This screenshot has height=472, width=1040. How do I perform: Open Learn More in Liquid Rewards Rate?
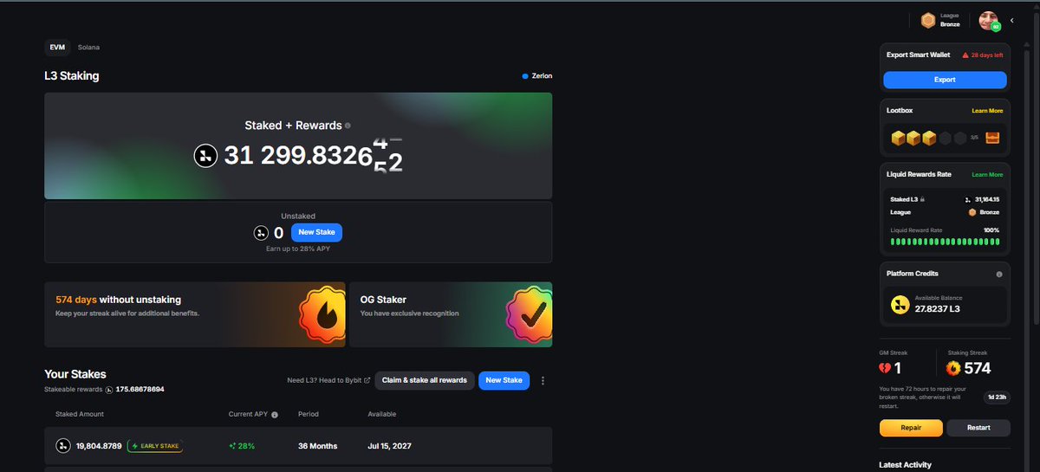pyautogui.click(x=987, y=174)
